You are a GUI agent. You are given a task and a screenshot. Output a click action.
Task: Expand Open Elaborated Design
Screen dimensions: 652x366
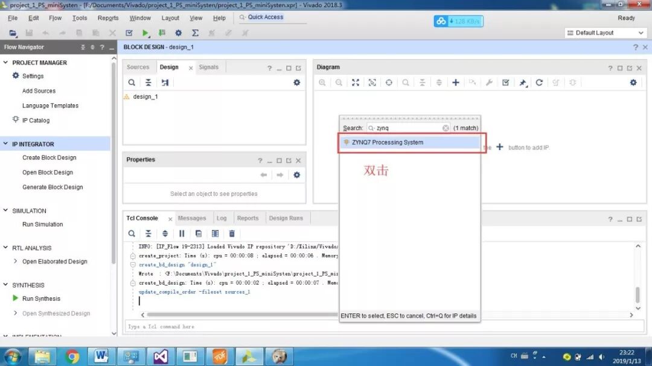tap(15, 261)
